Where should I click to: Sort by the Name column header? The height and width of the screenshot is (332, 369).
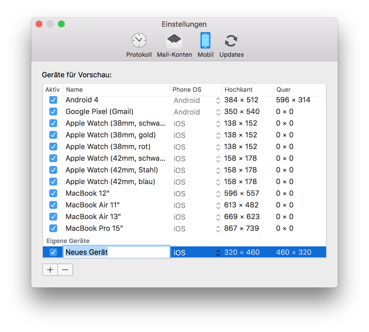pos(116,90)
